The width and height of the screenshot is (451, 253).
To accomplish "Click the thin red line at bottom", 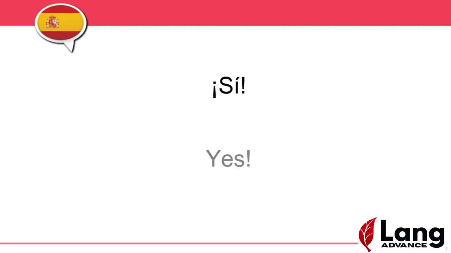I will pyautogui.click(x=176, y=243).
